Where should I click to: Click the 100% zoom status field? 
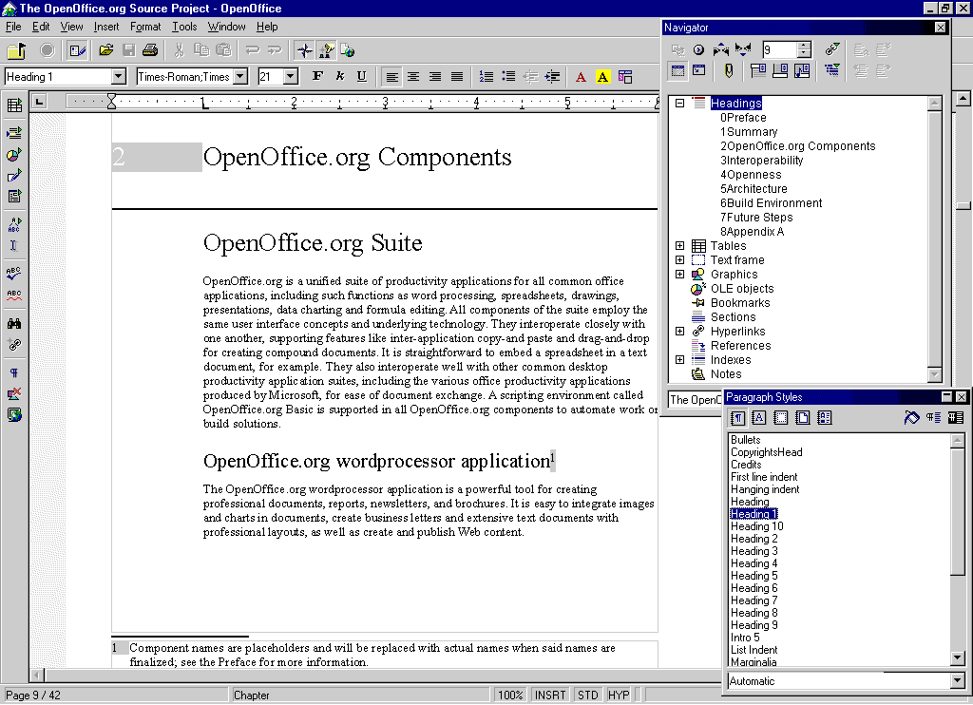(x=510, y=695)
